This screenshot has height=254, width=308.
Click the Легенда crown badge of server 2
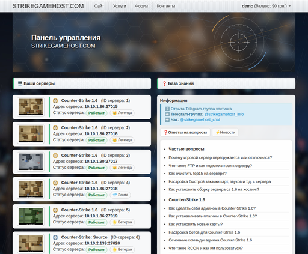point(122,140)
